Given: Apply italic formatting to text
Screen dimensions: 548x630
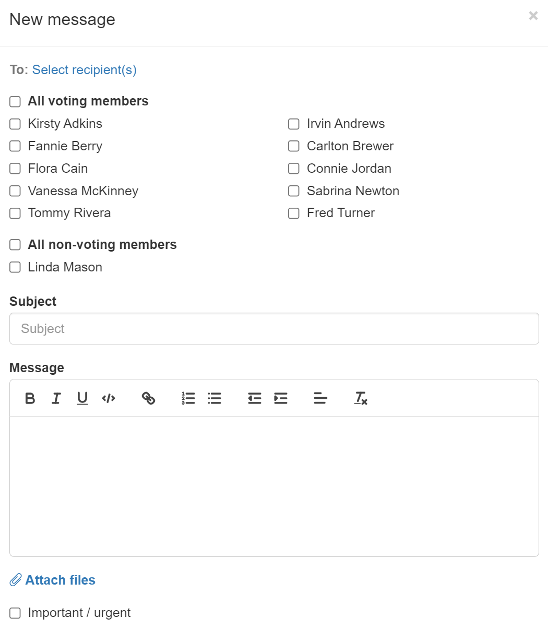Looking at the screenshot, I should 56,398.
